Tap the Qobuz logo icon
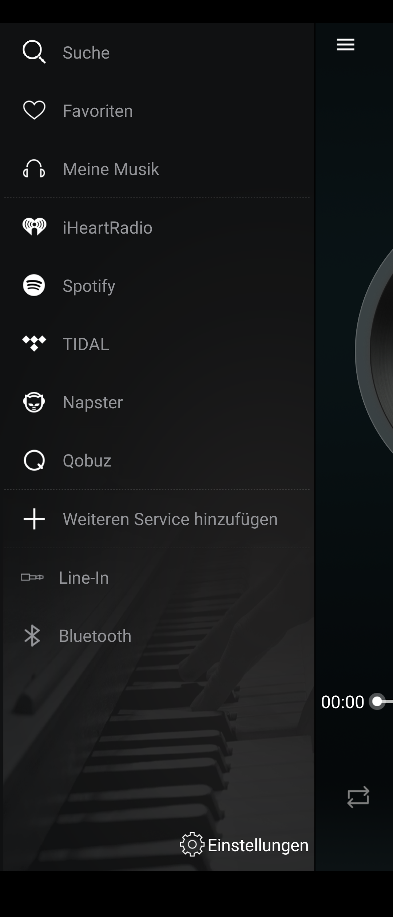The width and height of the screenshot is (393, 917). pyautogui.click(x=34, y=460)
